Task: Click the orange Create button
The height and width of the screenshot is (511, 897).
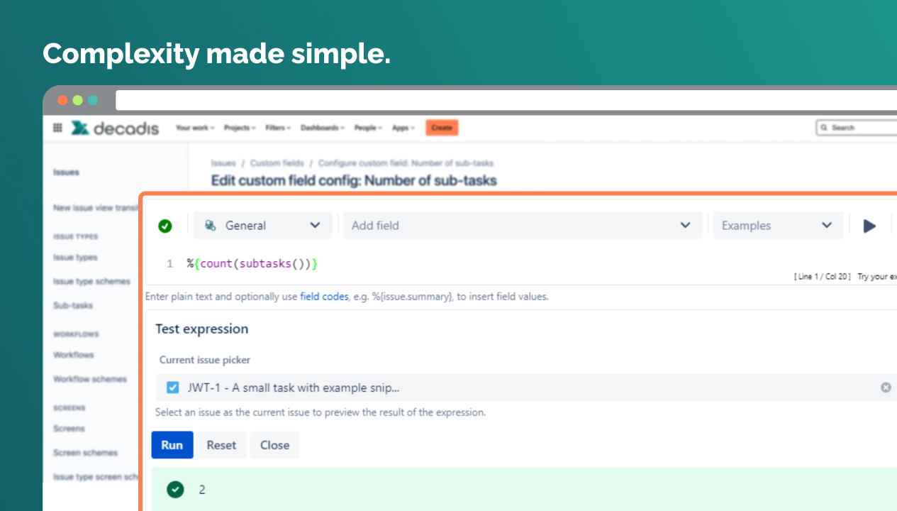Action: tap(442, 128)
